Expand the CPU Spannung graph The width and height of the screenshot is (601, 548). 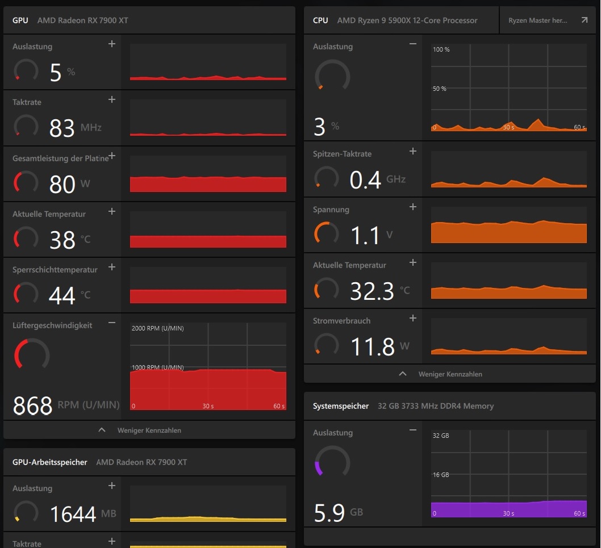412,207
